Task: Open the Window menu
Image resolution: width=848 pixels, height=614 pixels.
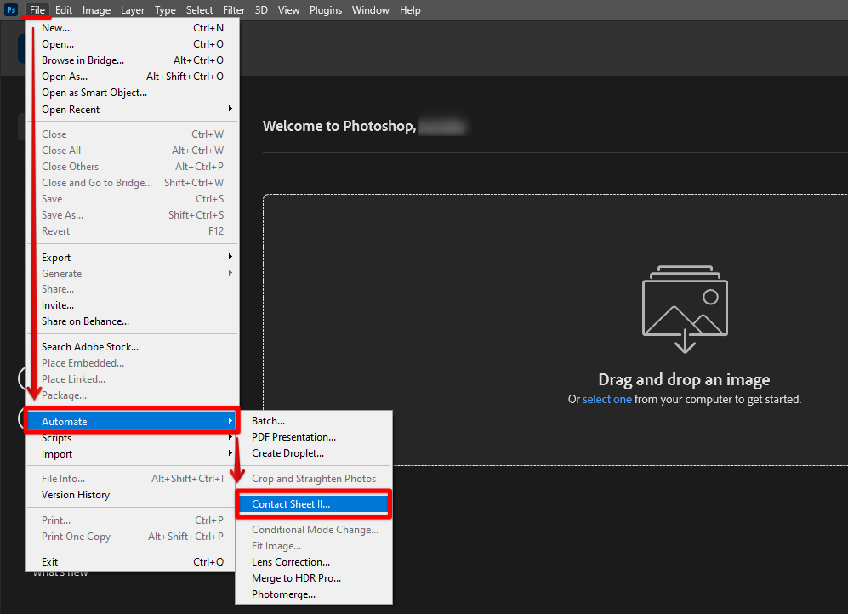Action: tap(371, 9)
